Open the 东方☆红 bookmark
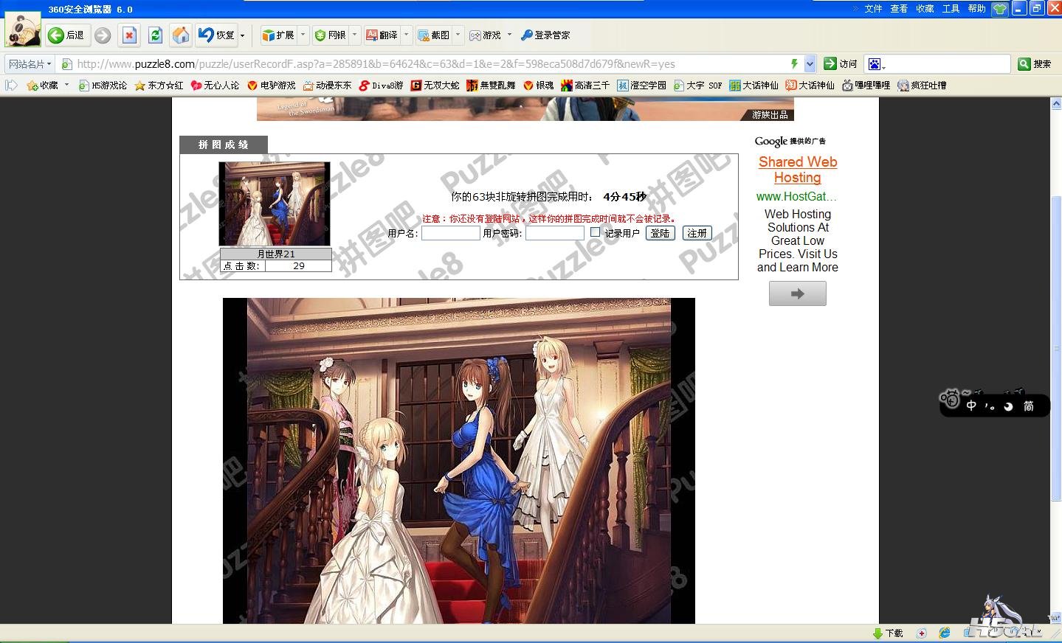This screenshot has height=643, width=1062. [159, 86]
